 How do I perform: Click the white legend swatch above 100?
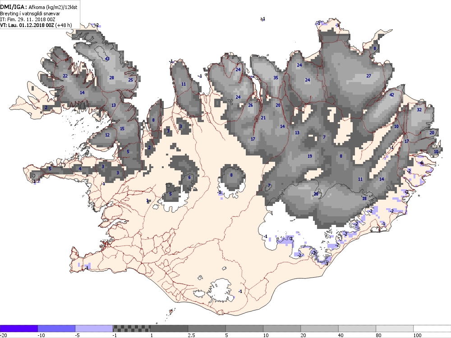click(432, 328)
